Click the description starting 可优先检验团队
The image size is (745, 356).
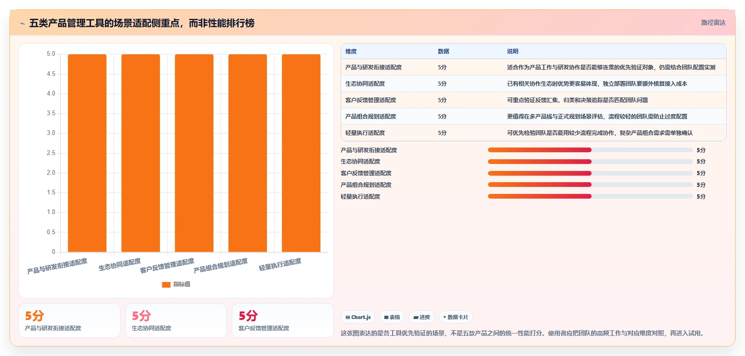point(600,133)
